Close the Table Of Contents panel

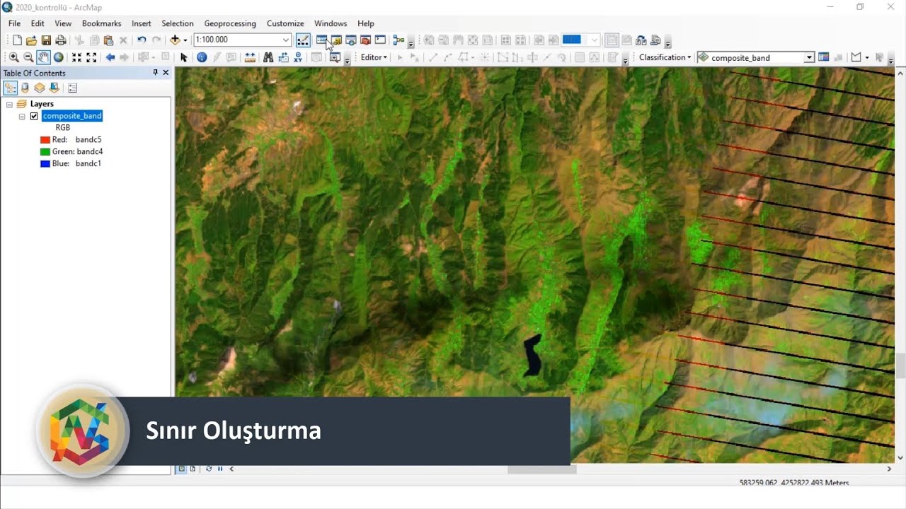pyautogui.click(x=166, y=73)
